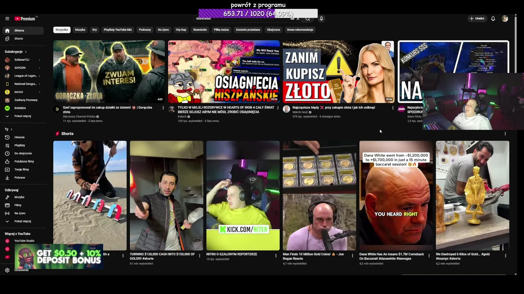Screen dimensions: 524x294
Task: Open the account avatar menu
Action: 505,19
